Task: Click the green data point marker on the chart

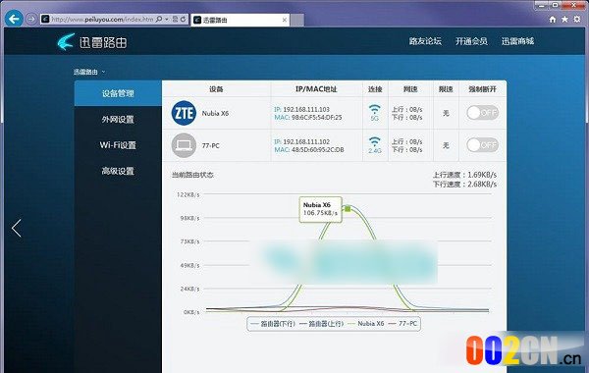Action: pos(348,208)
